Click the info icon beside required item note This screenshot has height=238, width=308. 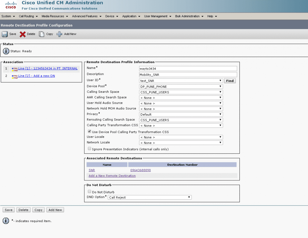click(x=5, y=221)
